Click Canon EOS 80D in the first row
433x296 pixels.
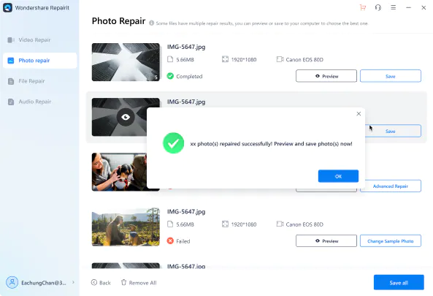click(x=304, y=59)
